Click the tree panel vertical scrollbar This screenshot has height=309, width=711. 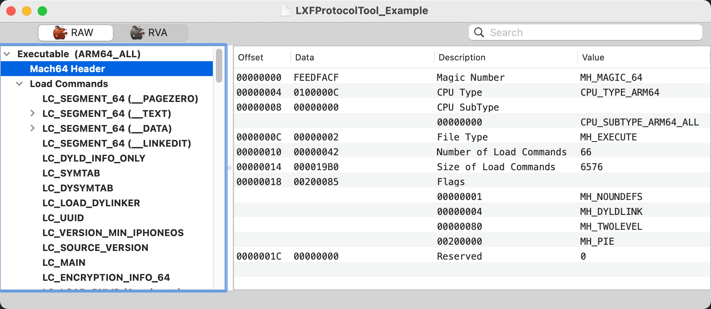(219, 65)
